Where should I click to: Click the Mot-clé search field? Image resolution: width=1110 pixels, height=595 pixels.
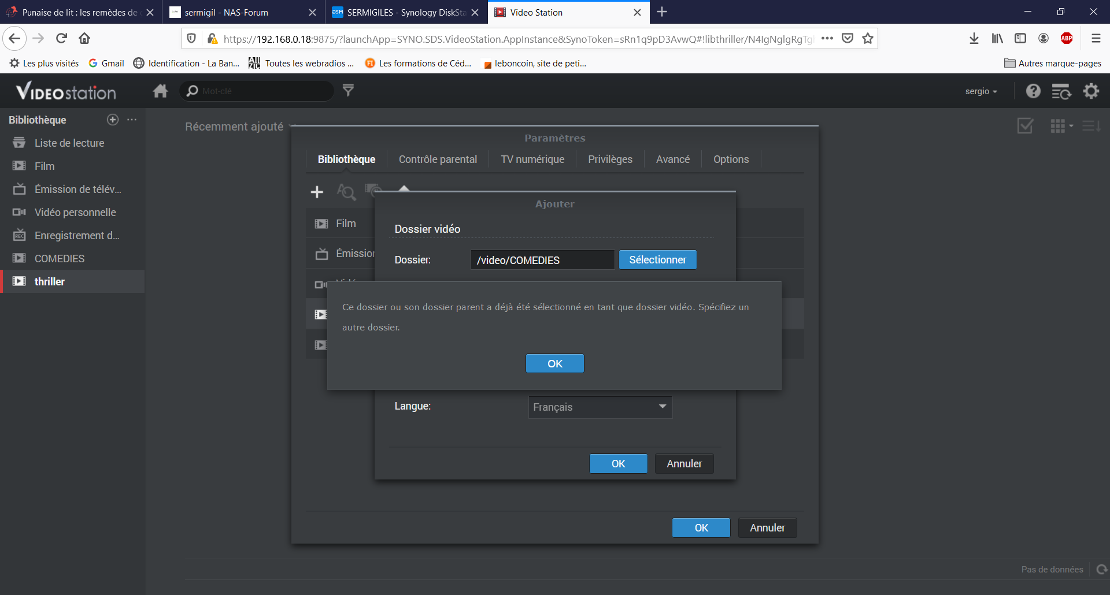[x=257, y=91]
